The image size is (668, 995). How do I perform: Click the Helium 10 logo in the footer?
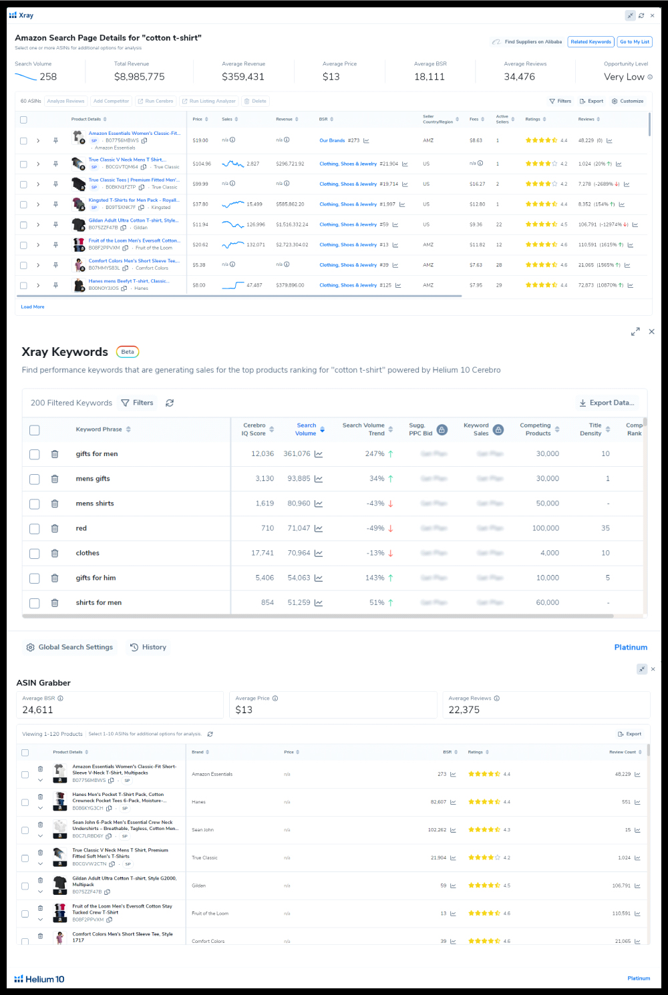(40, 979)
